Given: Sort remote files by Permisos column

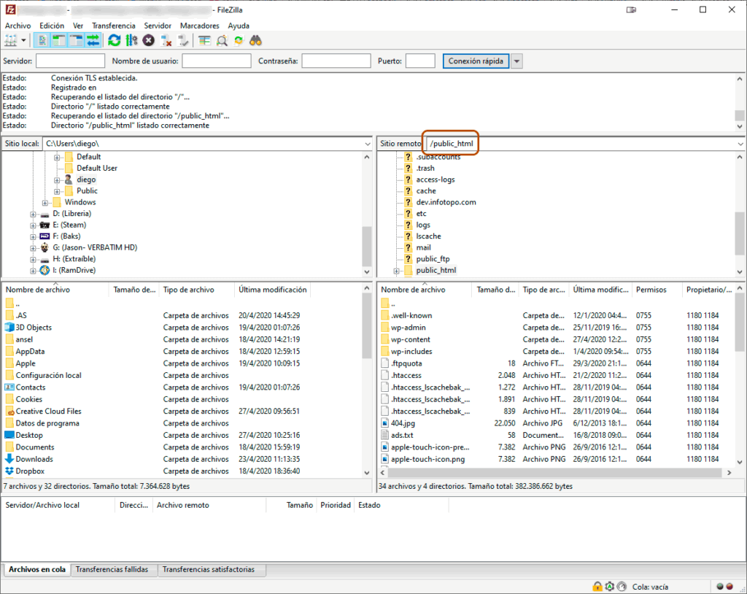Looking at the screenshot, I should [651, 290].
